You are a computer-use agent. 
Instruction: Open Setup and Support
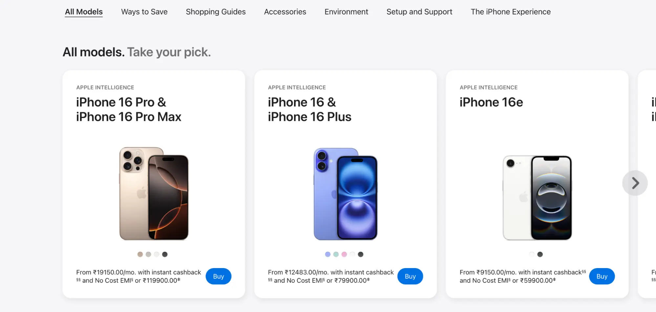[419, 12]
